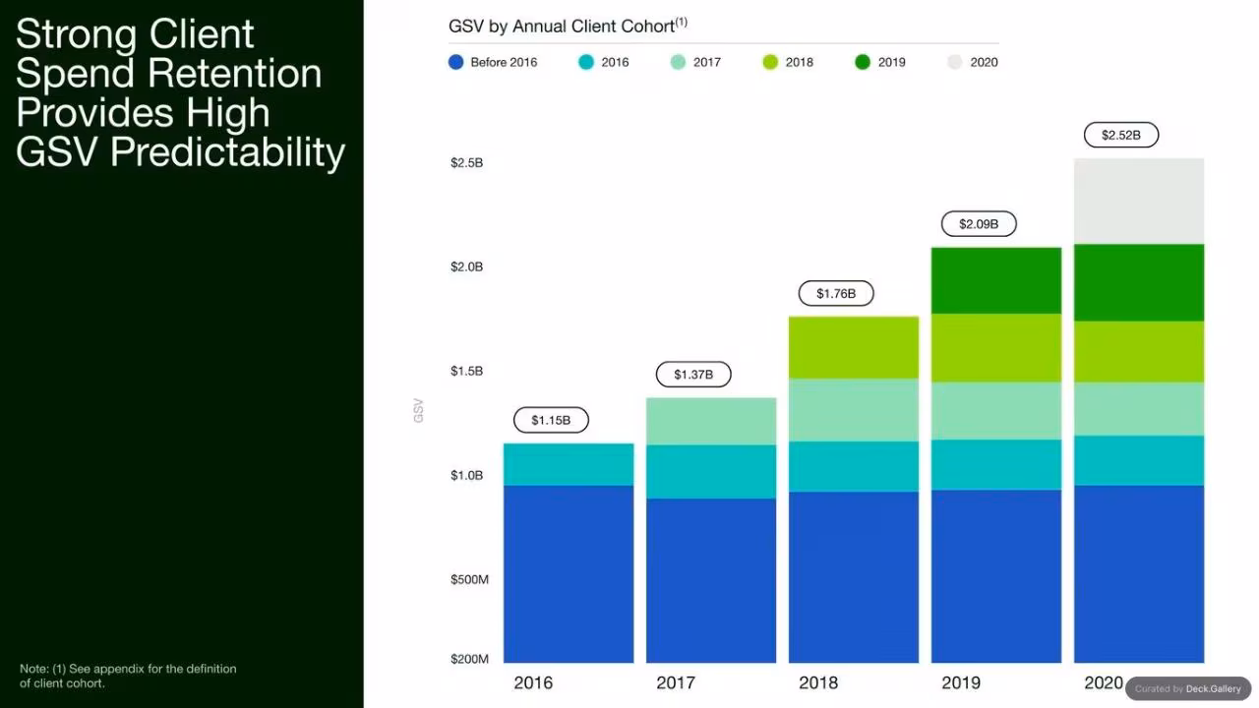Select the blue base segment of the 2020 bar
The width and height of the screenshot is (1259, 708).
(x=1139, y=573)
